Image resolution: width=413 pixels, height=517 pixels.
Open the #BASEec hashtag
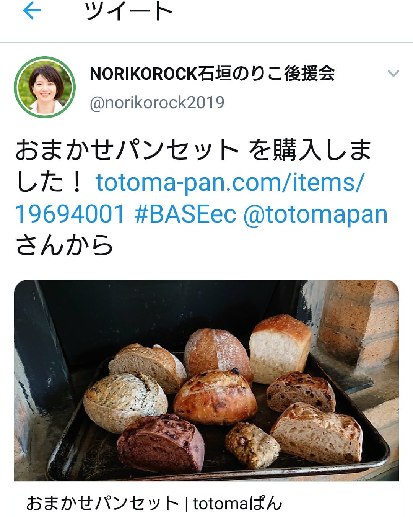pos(185,214)
